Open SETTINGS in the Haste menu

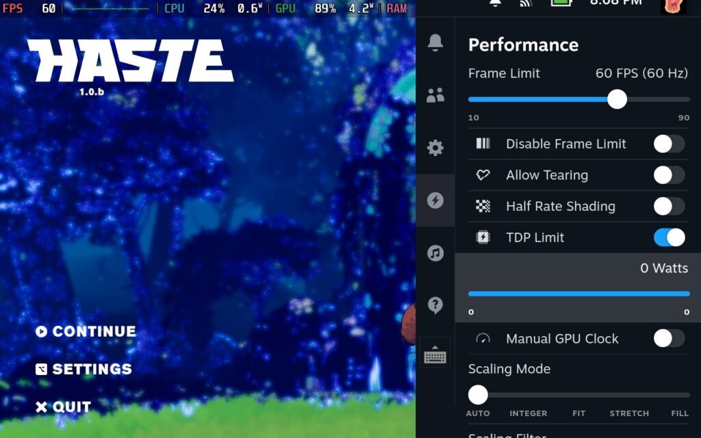[x=84, y=369]
